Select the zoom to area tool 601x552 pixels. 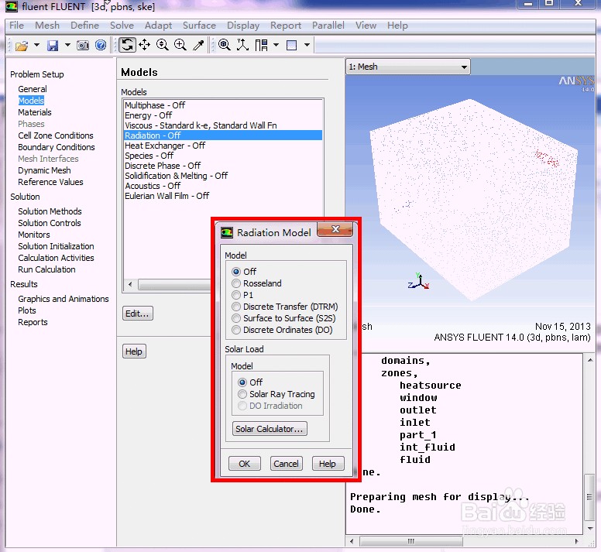point(180,45)
